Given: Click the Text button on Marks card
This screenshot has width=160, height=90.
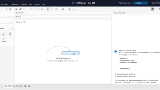Looking at the screenshot, I should (x=10, y=33).
